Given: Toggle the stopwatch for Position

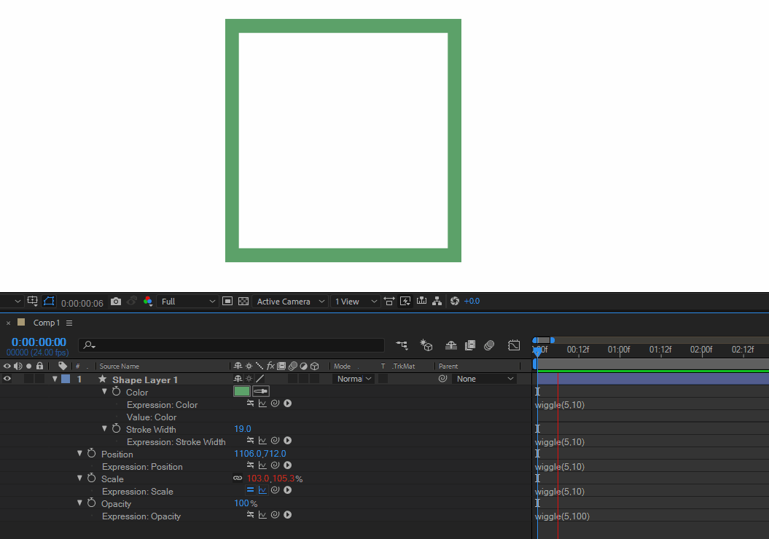Looking at the screenshot, I should click(91, 453).
